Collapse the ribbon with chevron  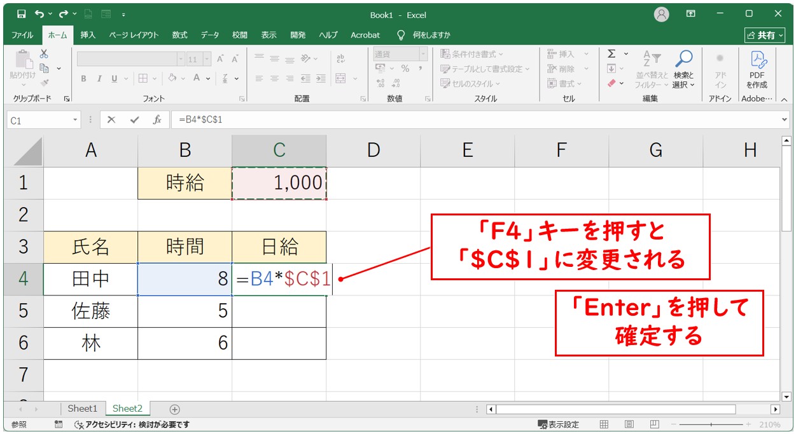784,99
